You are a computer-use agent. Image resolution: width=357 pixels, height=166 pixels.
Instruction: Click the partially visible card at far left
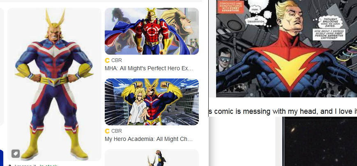(2, 67)
